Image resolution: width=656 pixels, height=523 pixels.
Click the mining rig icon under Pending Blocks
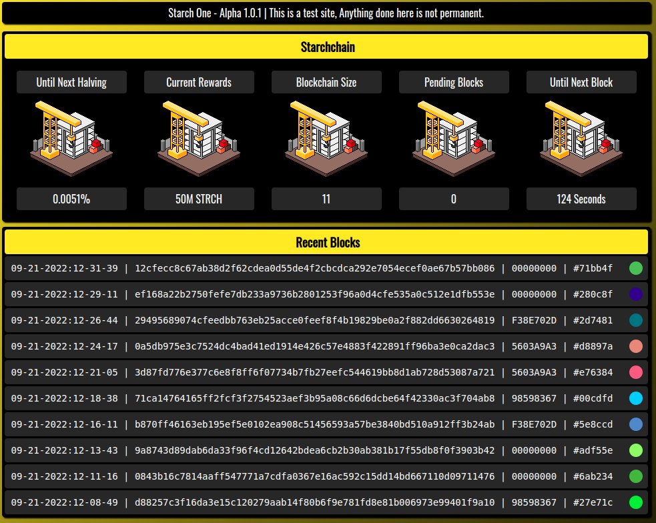(x=454, y=139)
